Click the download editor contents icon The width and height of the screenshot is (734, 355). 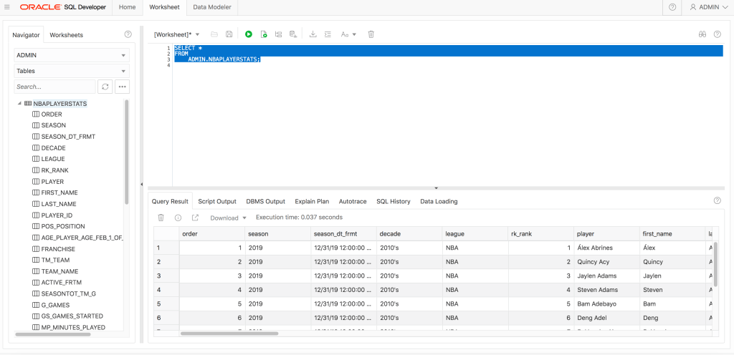pos(313,34)
